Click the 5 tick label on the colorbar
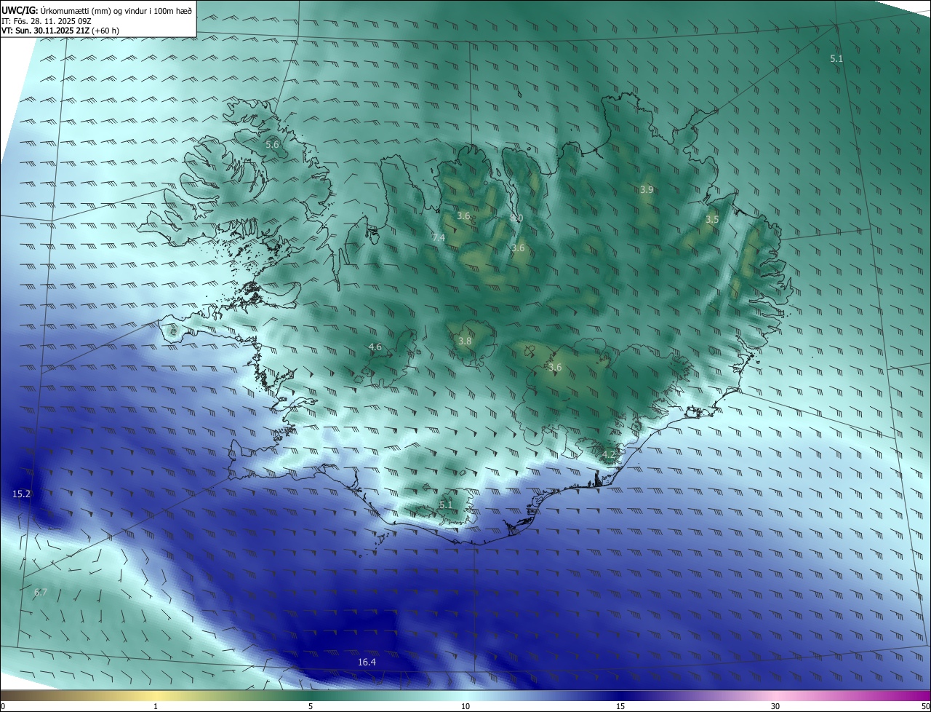931x712 pixels. click(311, 706)
